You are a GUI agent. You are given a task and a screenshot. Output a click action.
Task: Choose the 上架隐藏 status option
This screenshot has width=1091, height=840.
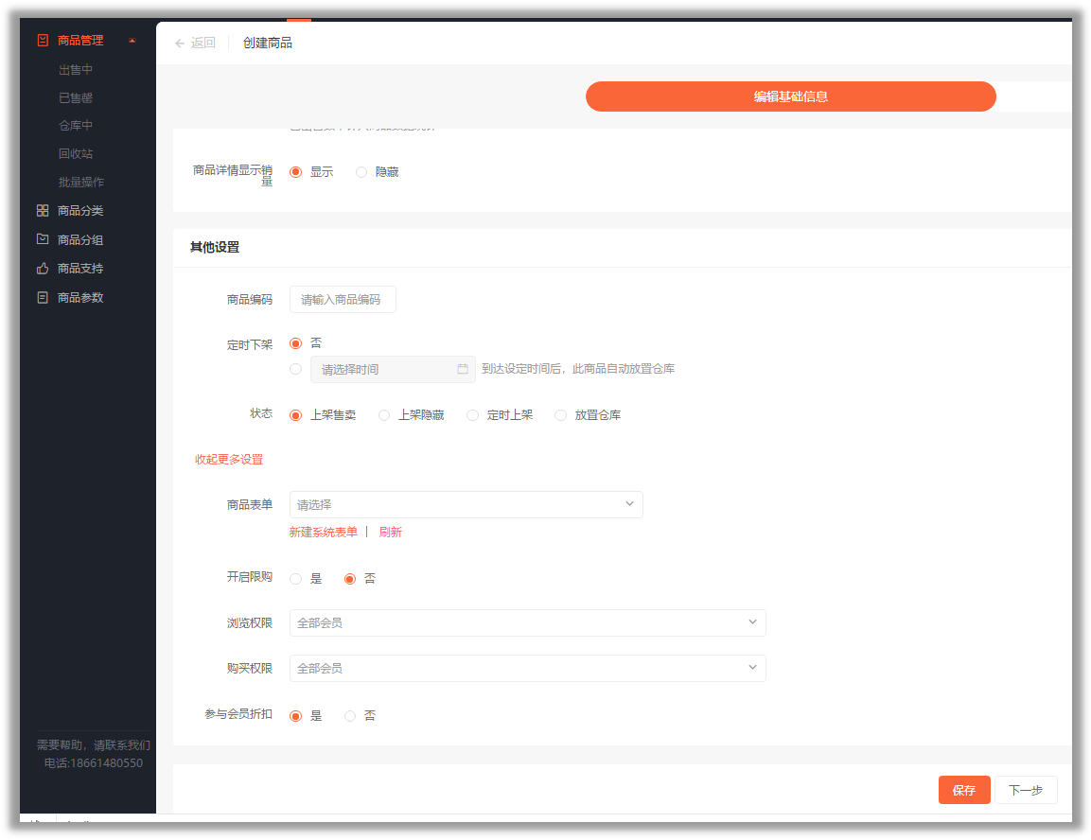pos(384,415)
